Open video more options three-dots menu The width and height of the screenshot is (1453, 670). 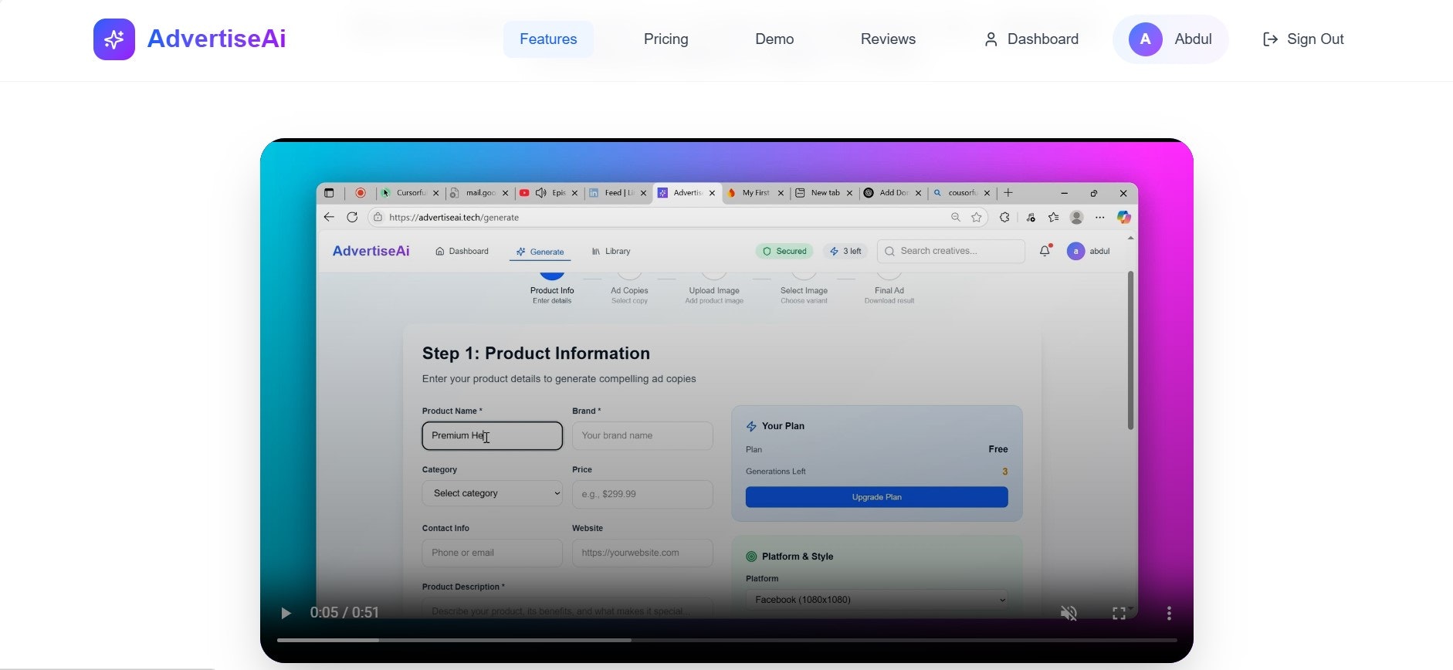[x=1169, y=613]
